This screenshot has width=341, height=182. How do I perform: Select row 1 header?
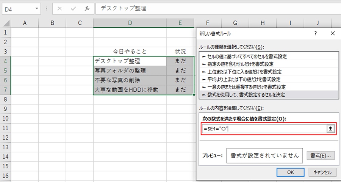tap(5, 33)
